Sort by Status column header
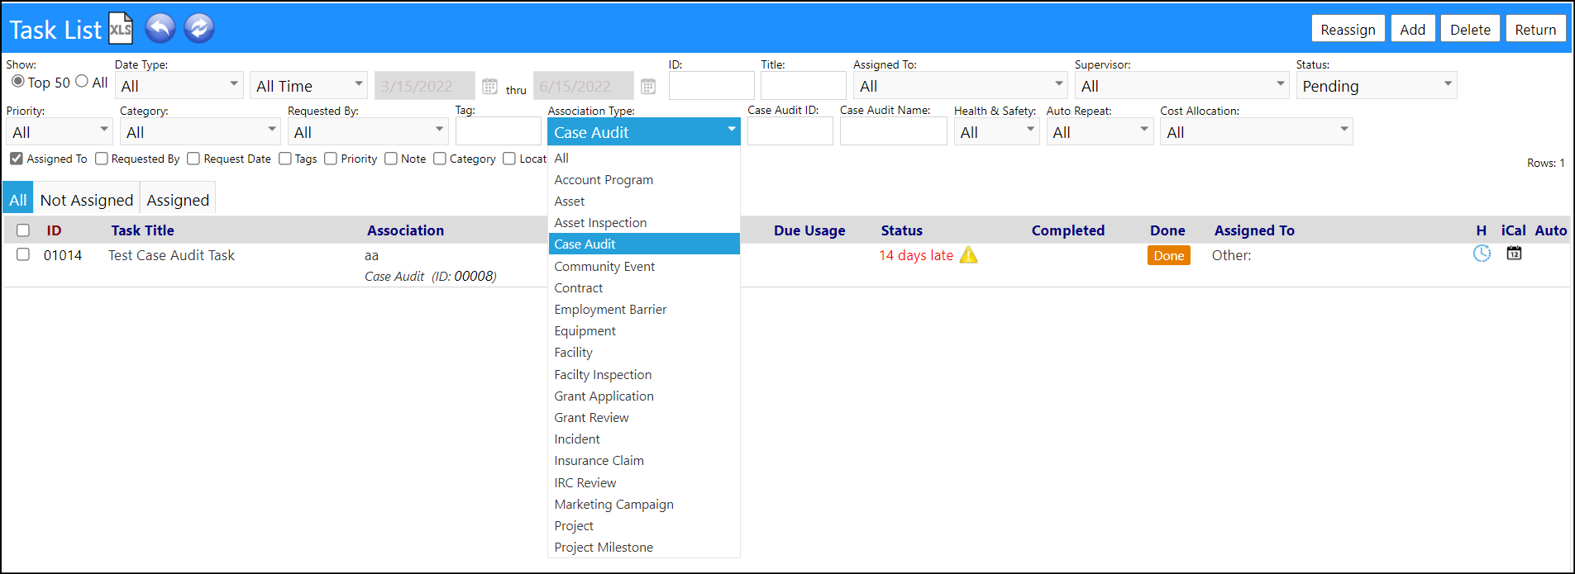The width and height of the screenshot is (1575, 574). coord(901,230)
